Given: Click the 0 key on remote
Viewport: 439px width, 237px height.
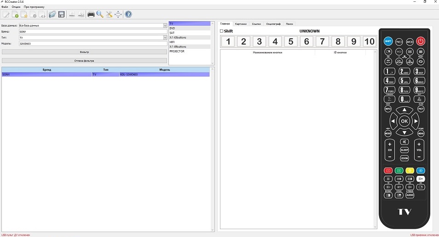Looking at the screenshot, I should (x=404, y=99).
